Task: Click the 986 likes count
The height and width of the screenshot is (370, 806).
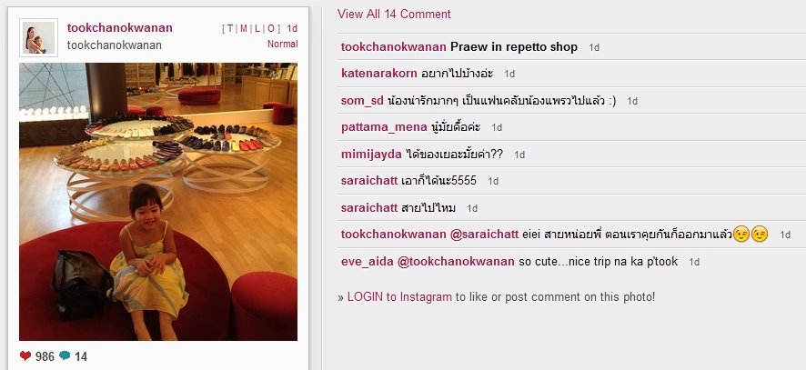Action: coord(45,356)
